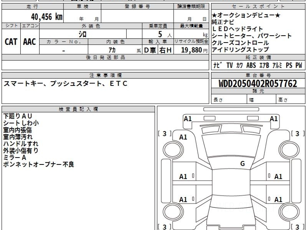307x230 pixels.
Task: Select the A1 mark on diagram's left fender
Action: pyautogui.click(x=183, y=137)
